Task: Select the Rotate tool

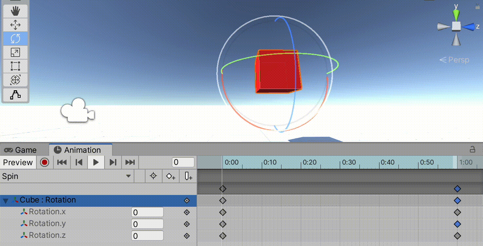Action: point(15,38)
